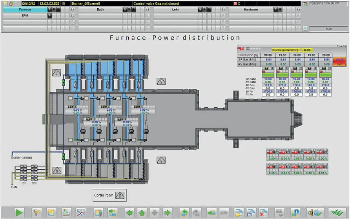Toggle fifth burner green status indicator

pyautogui.click(x=325, y=75)
